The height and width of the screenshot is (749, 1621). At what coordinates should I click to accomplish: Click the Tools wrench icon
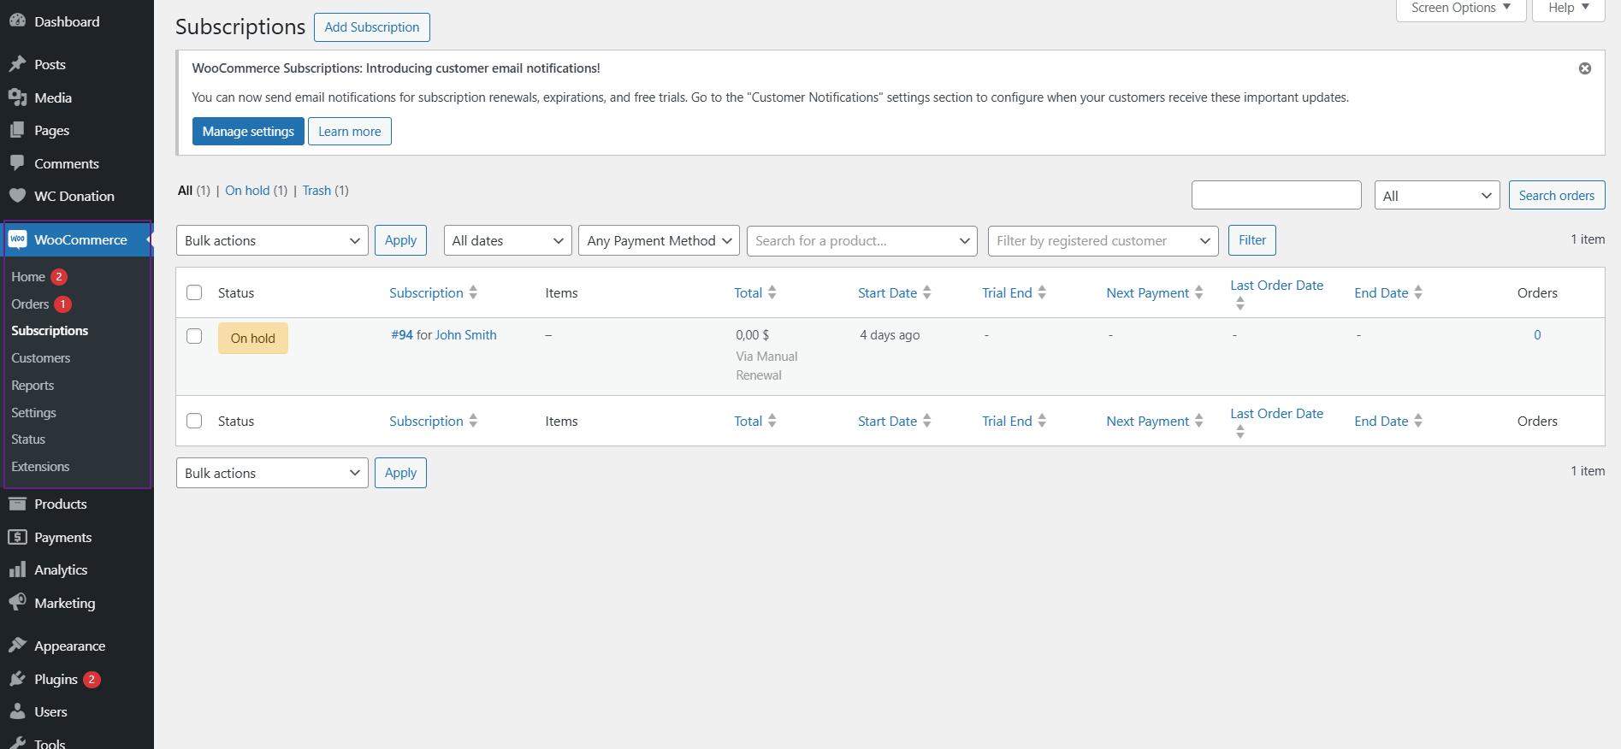click(x=17, y=743)
